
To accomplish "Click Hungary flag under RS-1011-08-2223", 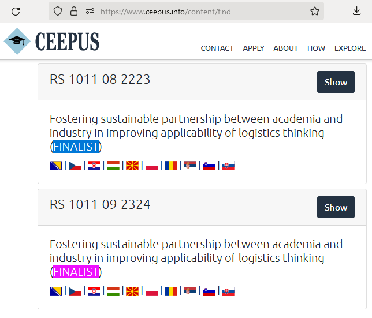I will click(113, 166).
